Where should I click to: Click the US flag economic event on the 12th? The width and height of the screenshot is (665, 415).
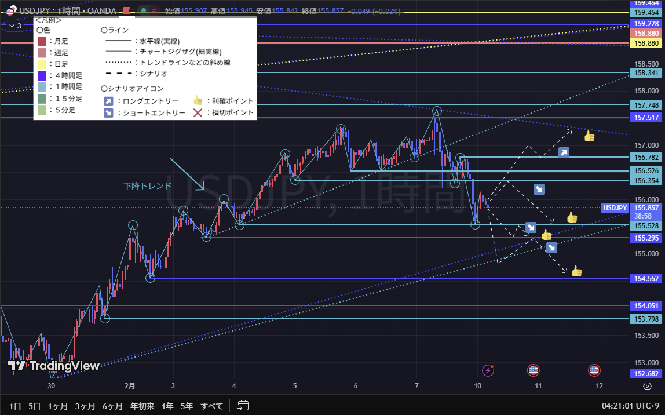(594, 370)
